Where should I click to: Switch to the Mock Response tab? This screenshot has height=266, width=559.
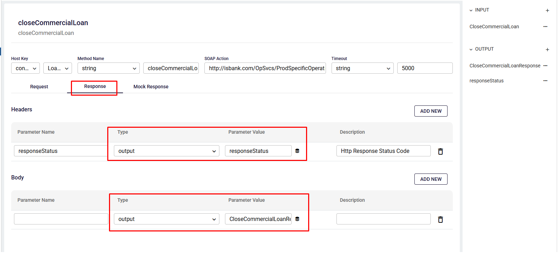point(151,87)
